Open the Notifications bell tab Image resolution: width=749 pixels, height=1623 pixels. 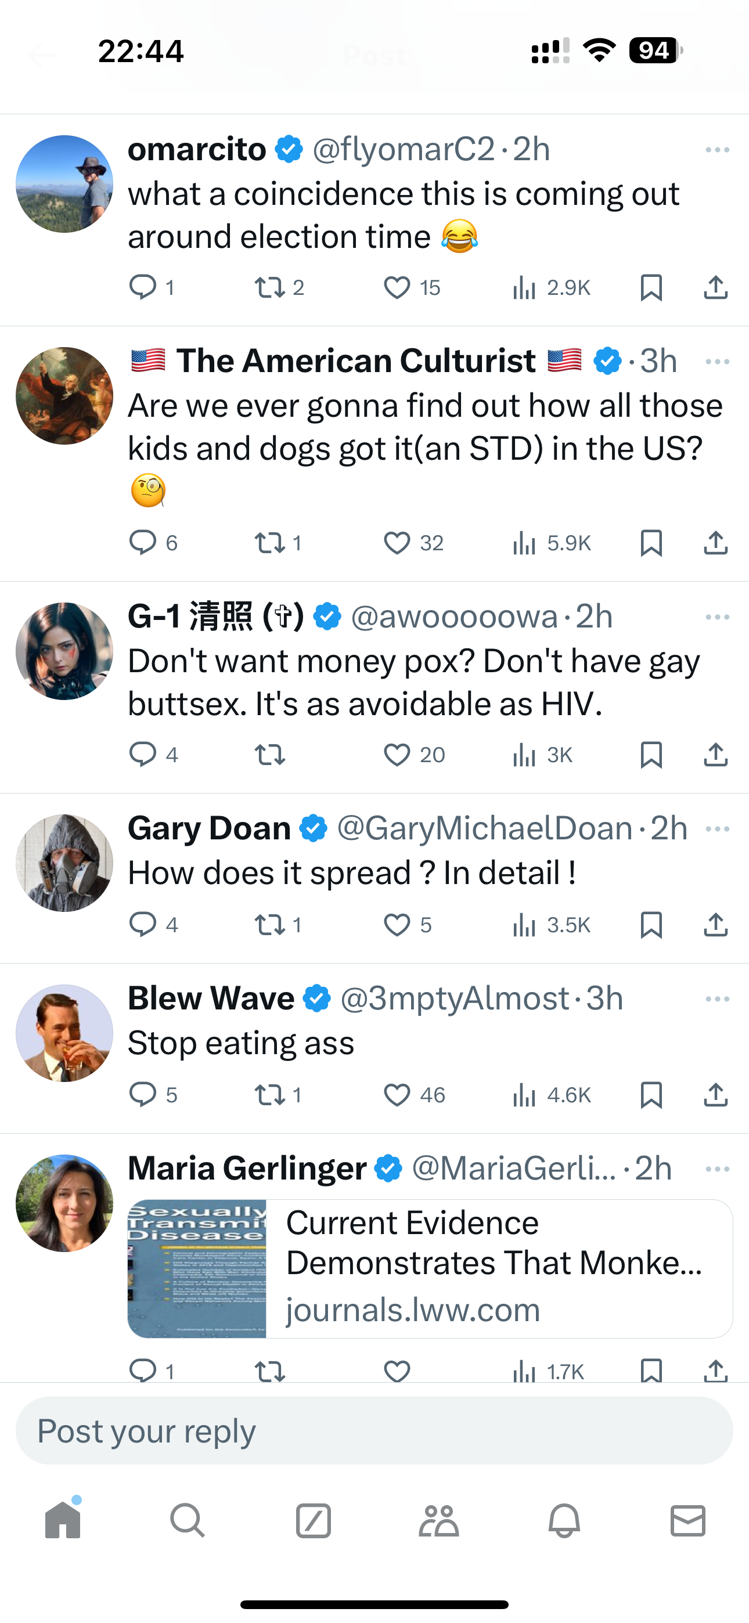(x=564, y=1521)
